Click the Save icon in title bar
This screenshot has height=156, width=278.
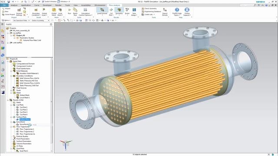tap(9, 2)
